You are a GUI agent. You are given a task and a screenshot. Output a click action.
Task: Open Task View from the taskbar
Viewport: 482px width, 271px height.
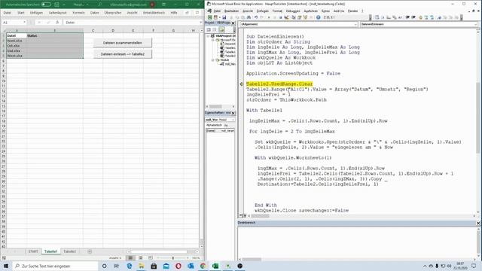tap(117, 266)
